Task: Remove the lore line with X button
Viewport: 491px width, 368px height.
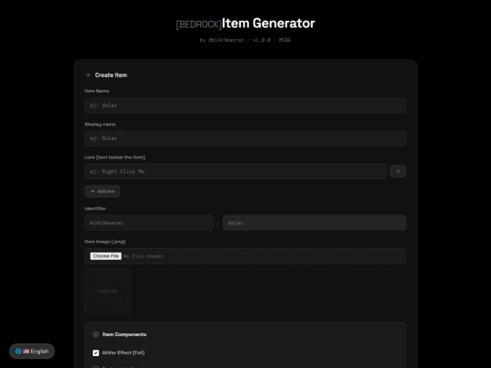Action: coord(398,172)
